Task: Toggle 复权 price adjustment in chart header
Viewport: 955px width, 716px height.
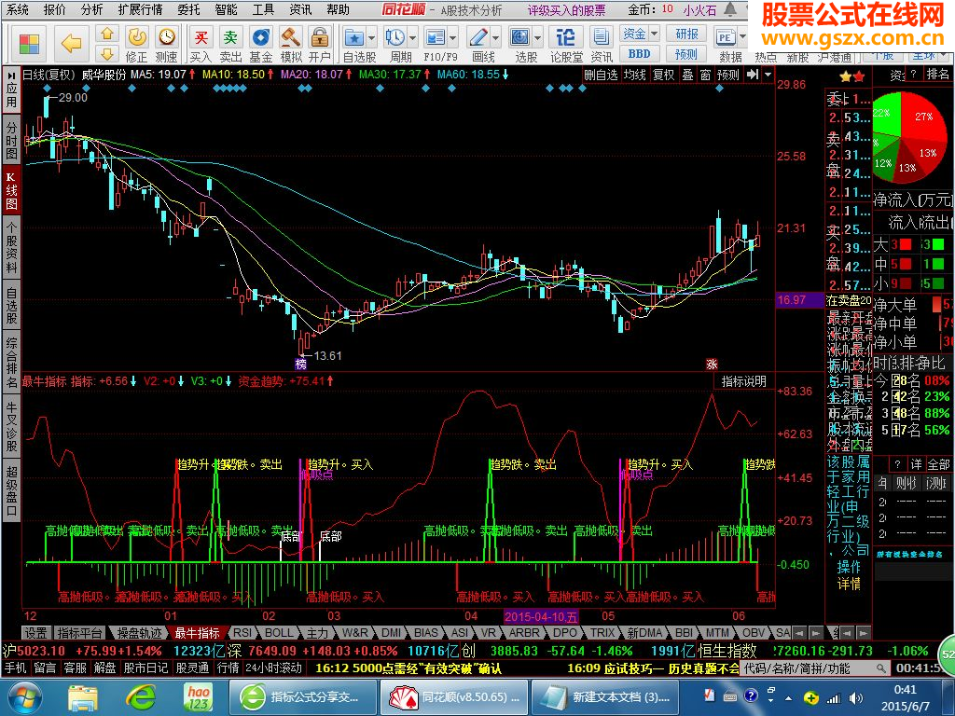Action: pyautogui.click(x=663, y=75)
